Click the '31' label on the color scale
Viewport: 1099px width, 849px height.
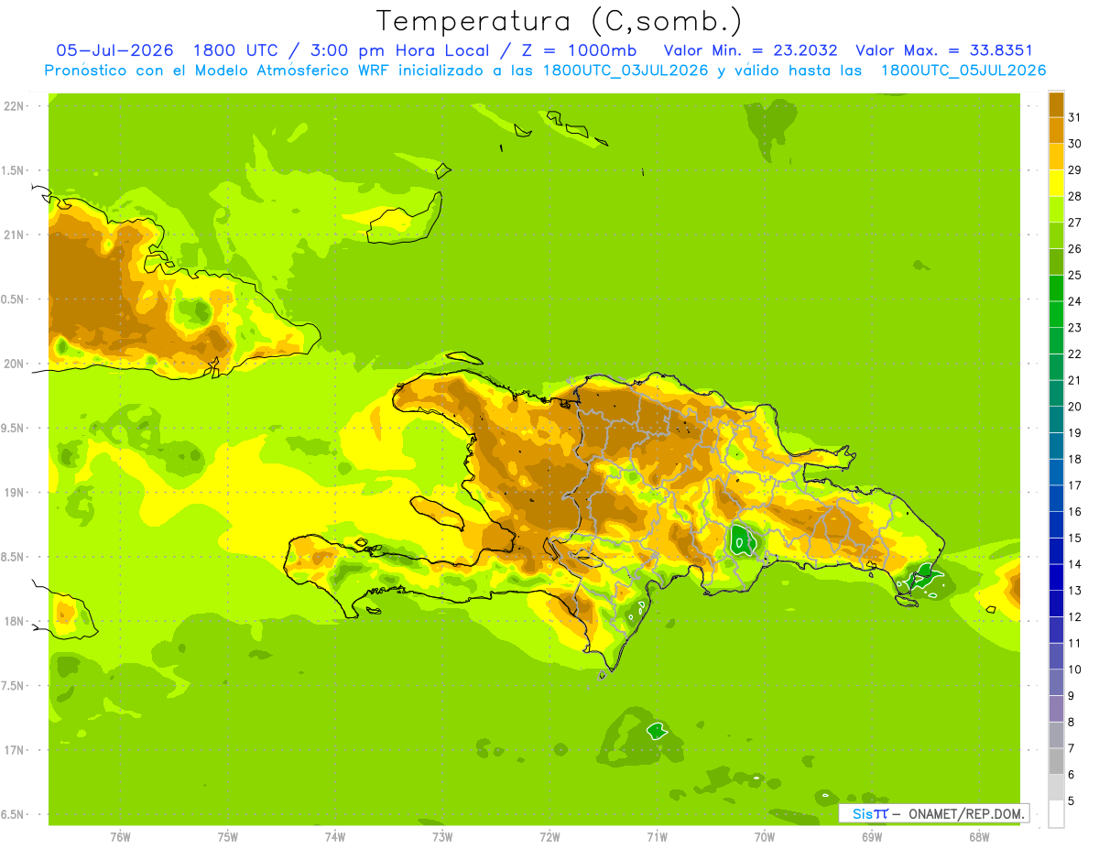point(1075,117)
